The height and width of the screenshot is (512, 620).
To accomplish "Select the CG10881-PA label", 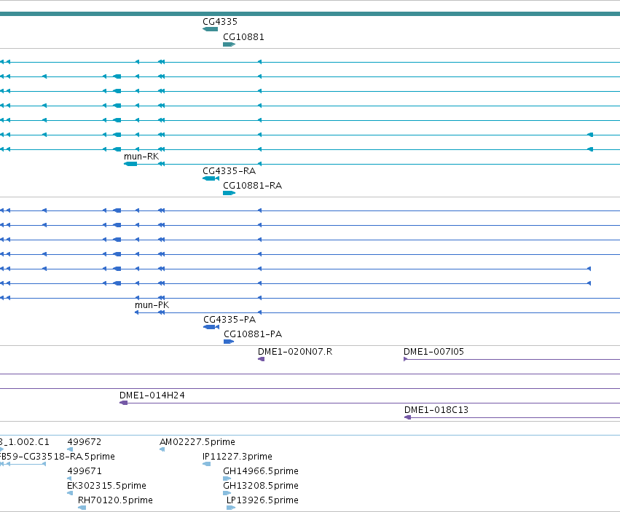I will [x=253, y=334].
